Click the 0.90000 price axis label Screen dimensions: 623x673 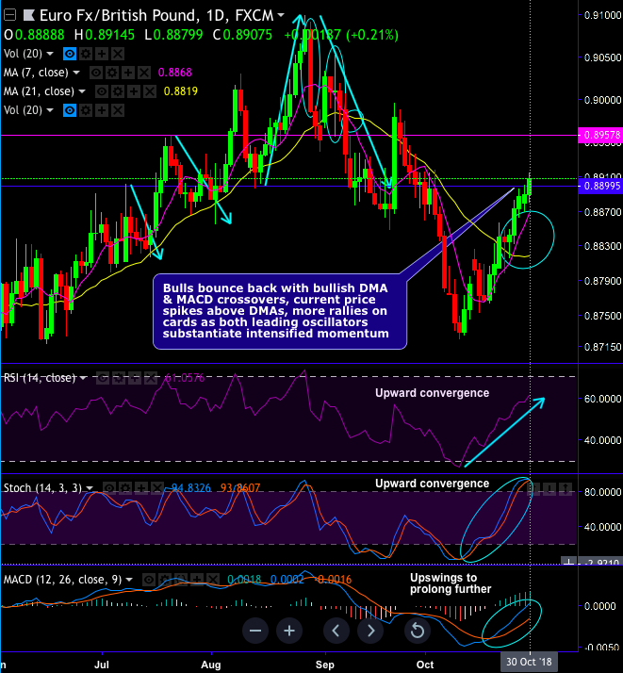tap(602, 100)
